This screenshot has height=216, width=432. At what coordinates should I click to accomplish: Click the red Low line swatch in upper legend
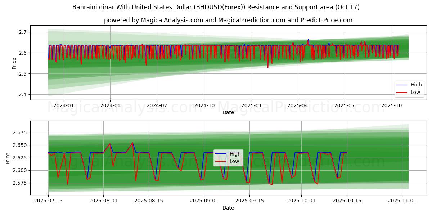tap(401, 92)
